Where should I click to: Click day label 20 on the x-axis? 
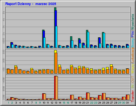84,103
